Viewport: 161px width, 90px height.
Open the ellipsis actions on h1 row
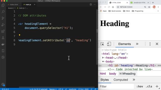100,65
